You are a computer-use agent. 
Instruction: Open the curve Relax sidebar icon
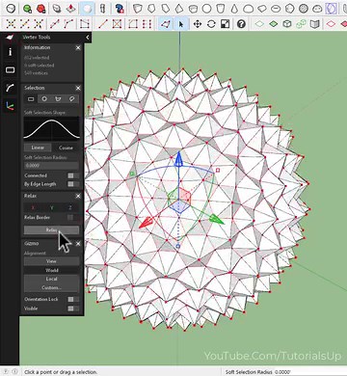point(11,88)
